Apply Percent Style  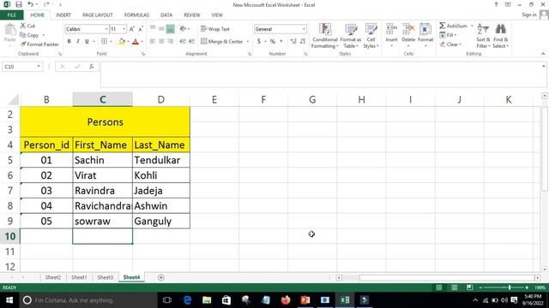click(x=273, y=42)
